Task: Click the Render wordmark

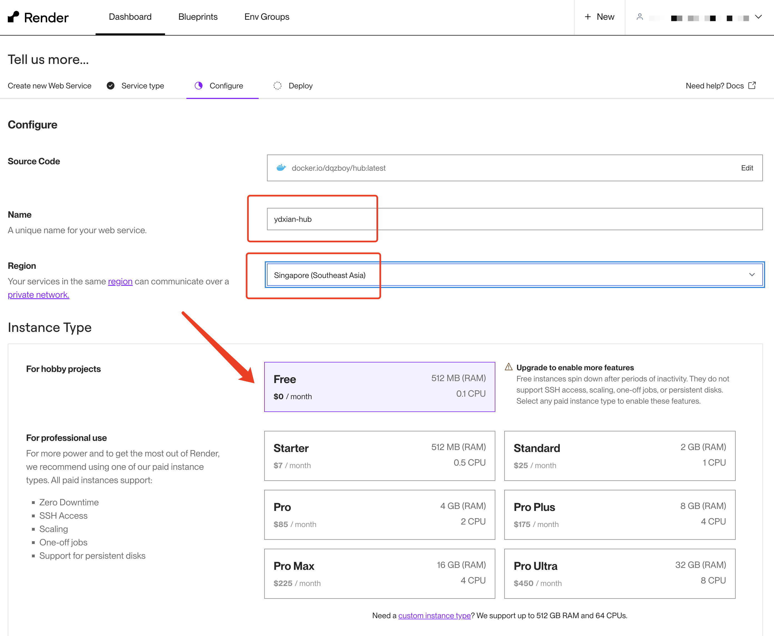Action: tap(46, 18)
